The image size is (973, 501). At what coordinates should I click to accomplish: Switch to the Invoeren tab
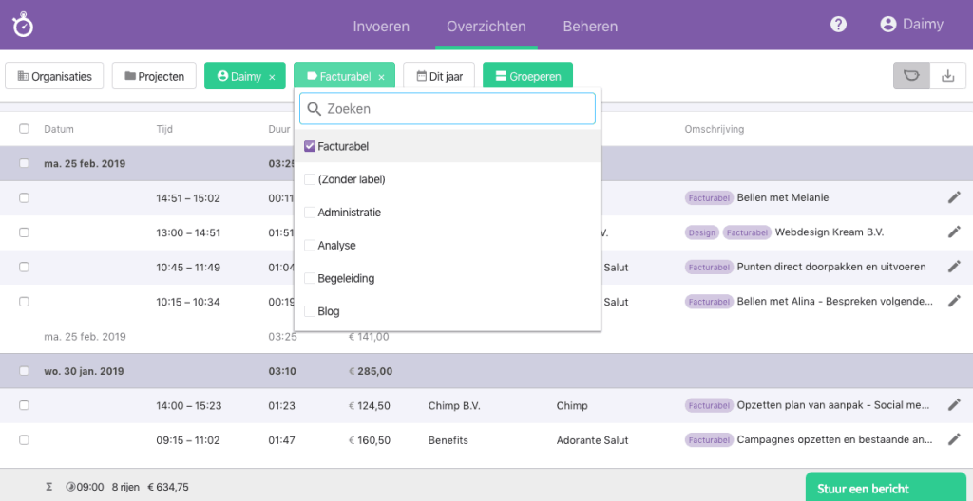(x=381, y=26)
